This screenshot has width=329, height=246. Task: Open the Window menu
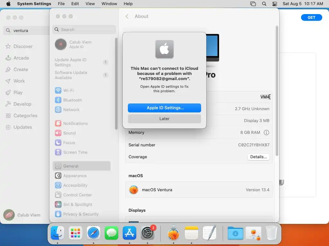pos(109,4)
